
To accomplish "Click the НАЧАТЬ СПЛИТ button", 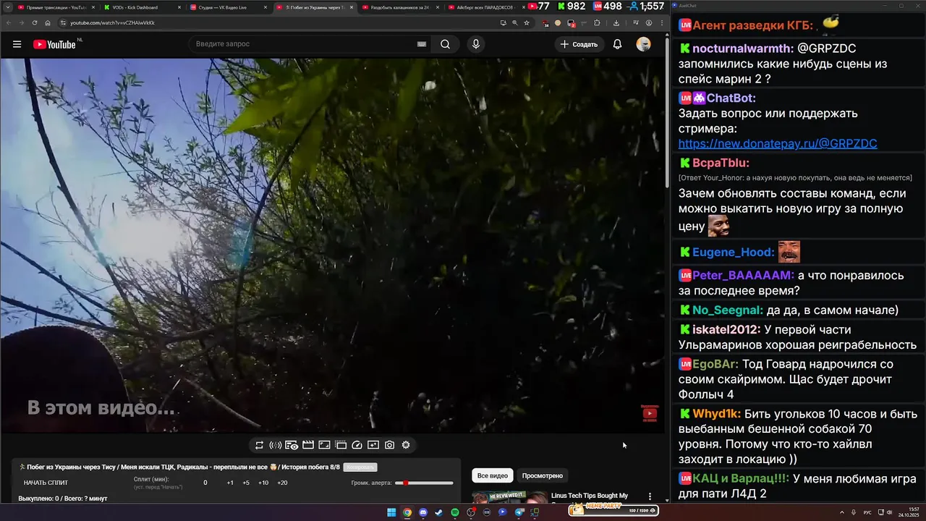I will (46, 483).
